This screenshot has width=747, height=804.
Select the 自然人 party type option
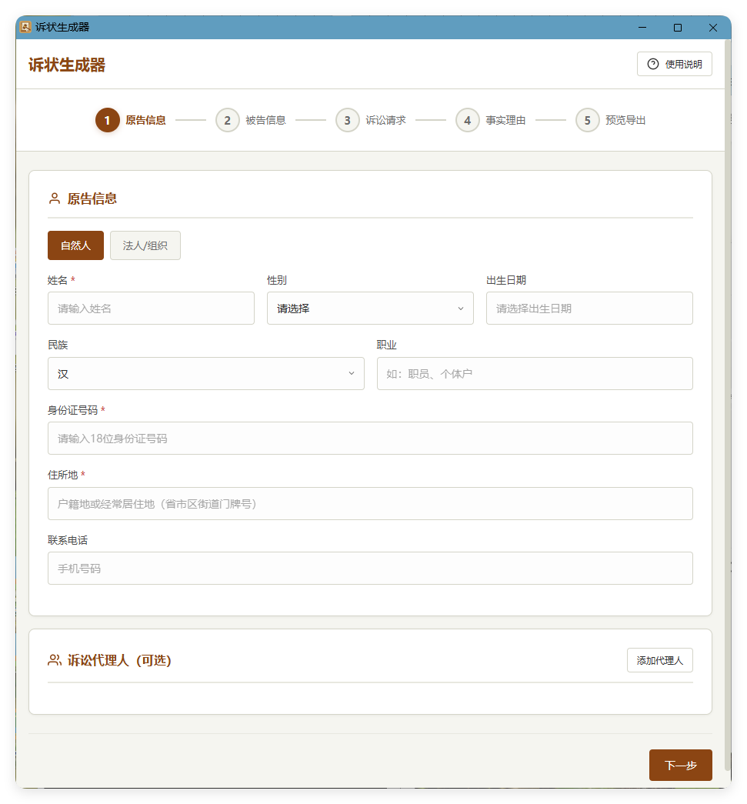(75, 245)
